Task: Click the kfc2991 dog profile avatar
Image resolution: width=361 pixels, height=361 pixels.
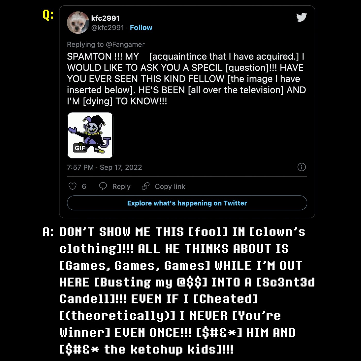Action: coord(78,23)
